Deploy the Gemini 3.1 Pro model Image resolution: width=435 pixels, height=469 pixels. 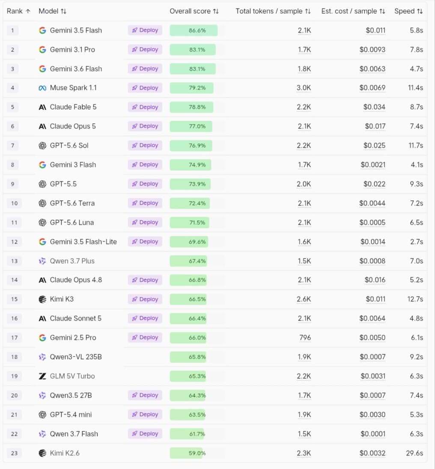point(145,49)
